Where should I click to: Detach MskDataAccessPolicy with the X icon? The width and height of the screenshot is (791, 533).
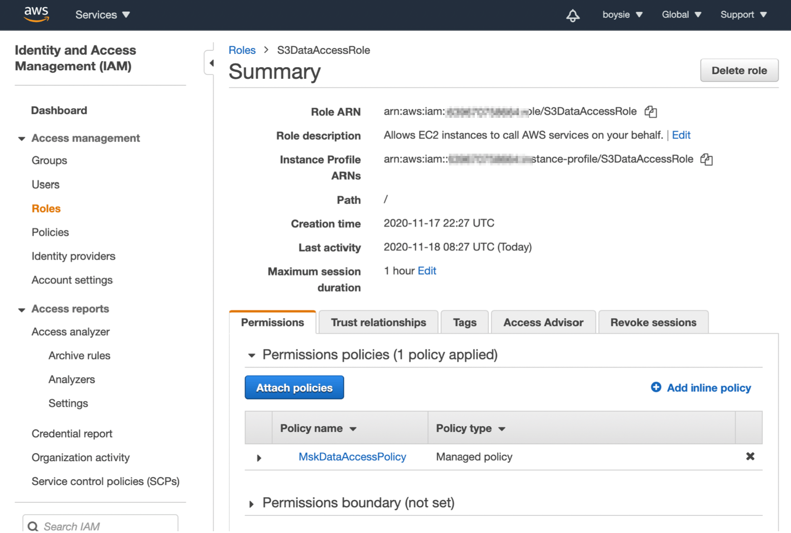750,456
